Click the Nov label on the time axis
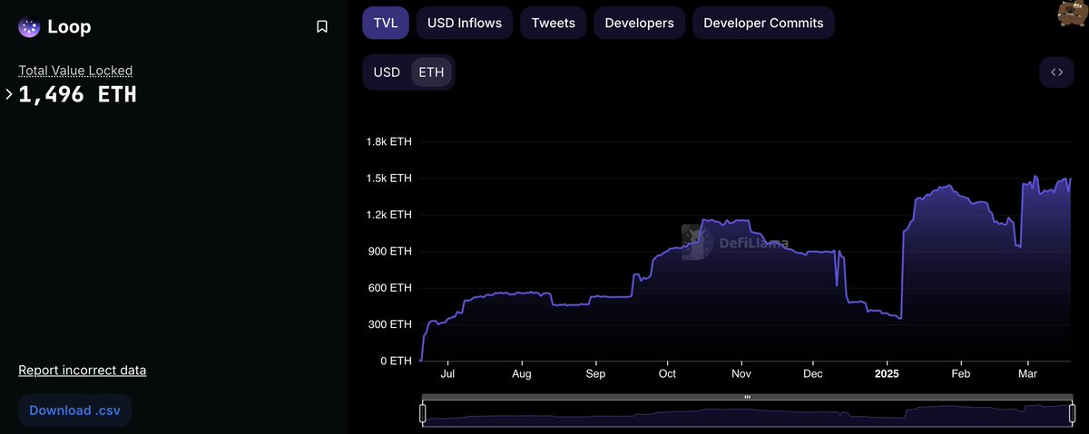 pyautogui.click(x=741, y=373)
